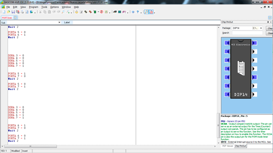Click the scissors cut icon
273x153 pixels.
tap(40, 12)
